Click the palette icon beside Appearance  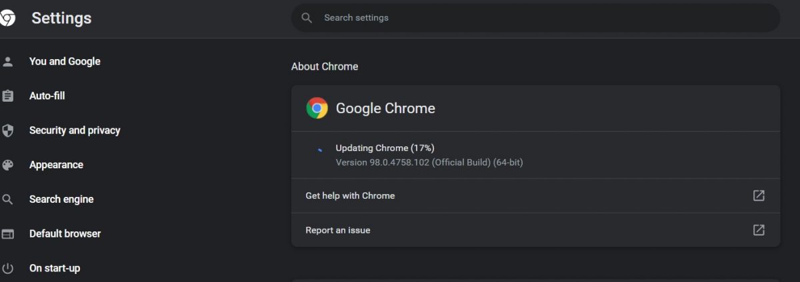(8, 165)
